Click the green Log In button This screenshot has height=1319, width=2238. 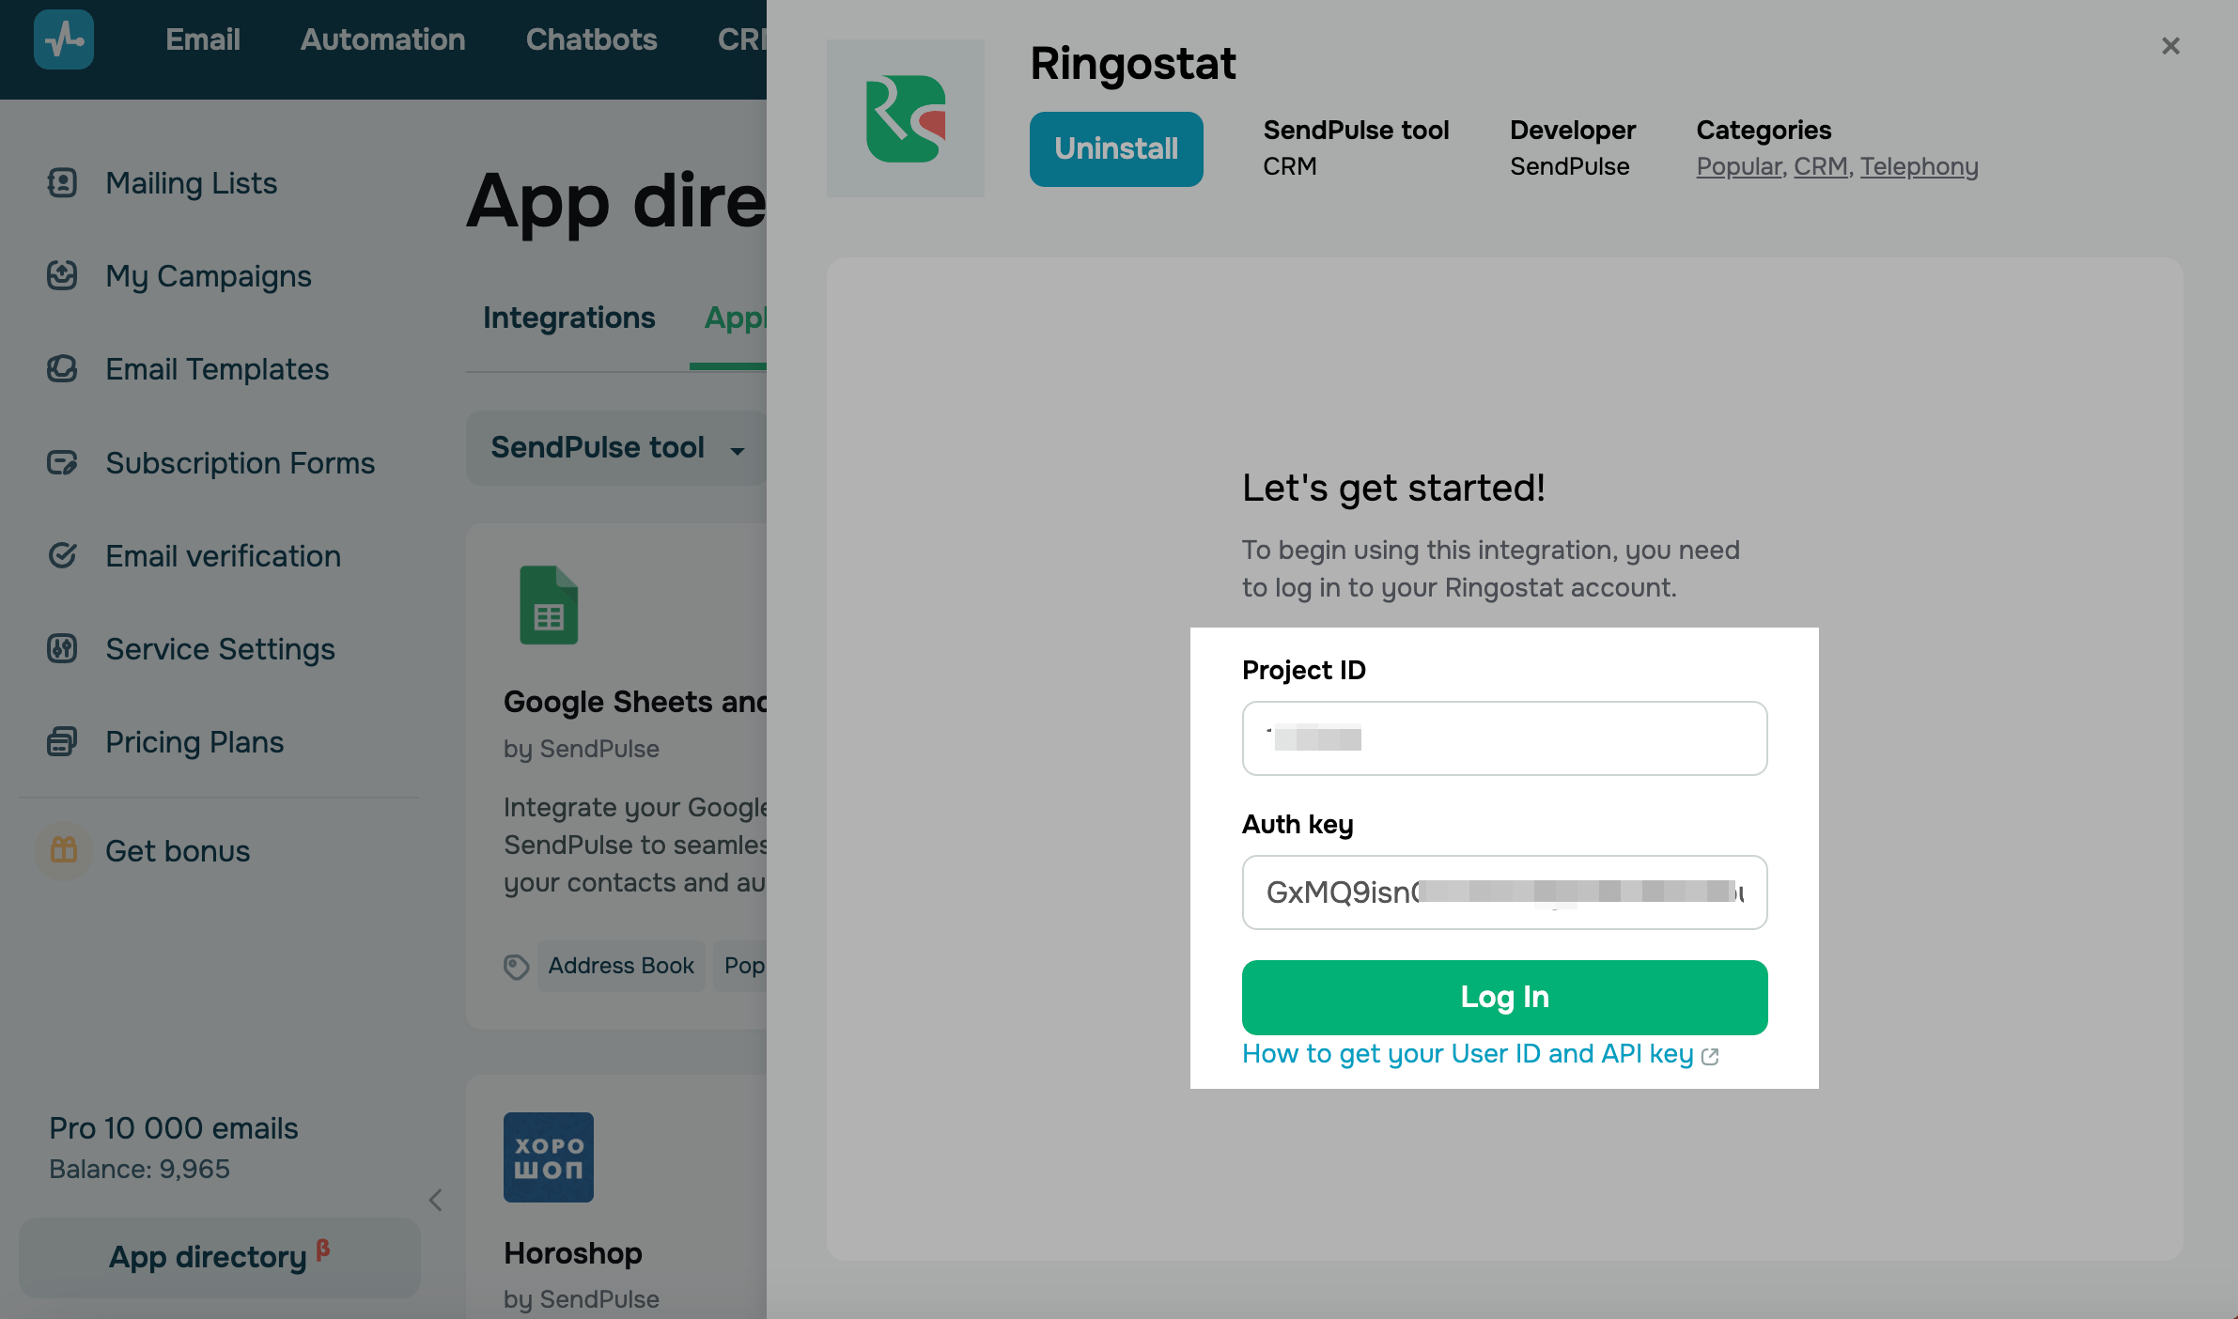[x=1504, y=997]
